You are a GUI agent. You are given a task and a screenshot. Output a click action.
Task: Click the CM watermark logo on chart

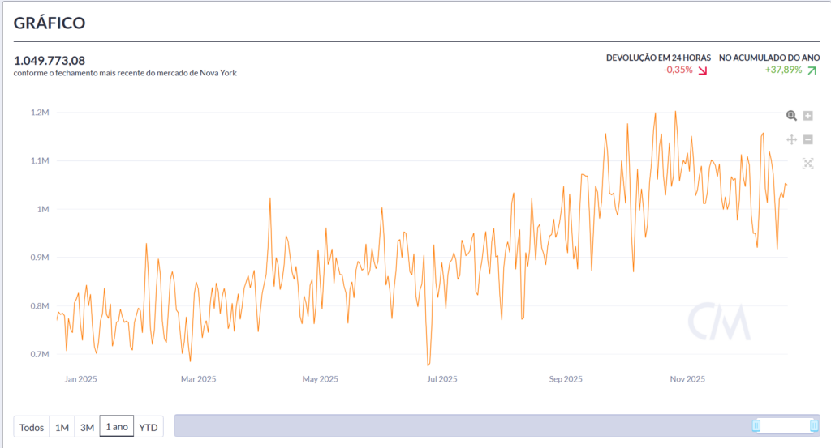tap(719, 322)
